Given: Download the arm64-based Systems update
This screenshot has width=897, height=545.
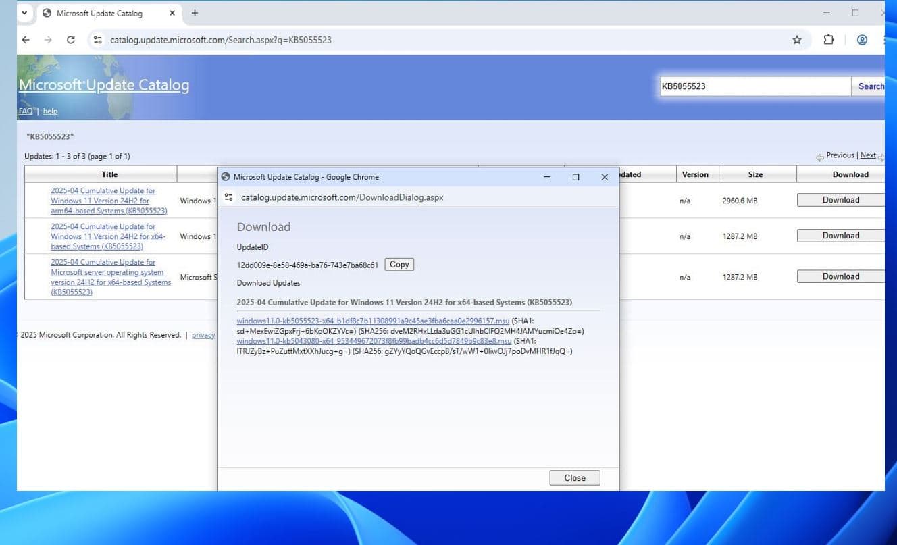Looking at the screenshot, I should click(840, 200).
